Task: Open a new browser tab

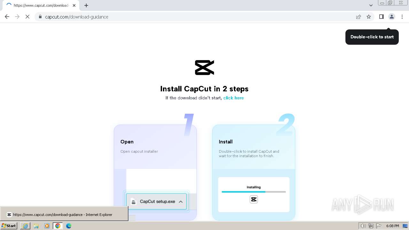Action: 86,5
